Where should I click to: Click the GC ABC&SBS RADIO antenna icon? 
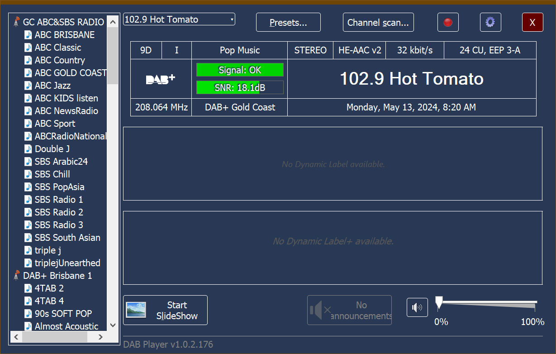(17, 22)
